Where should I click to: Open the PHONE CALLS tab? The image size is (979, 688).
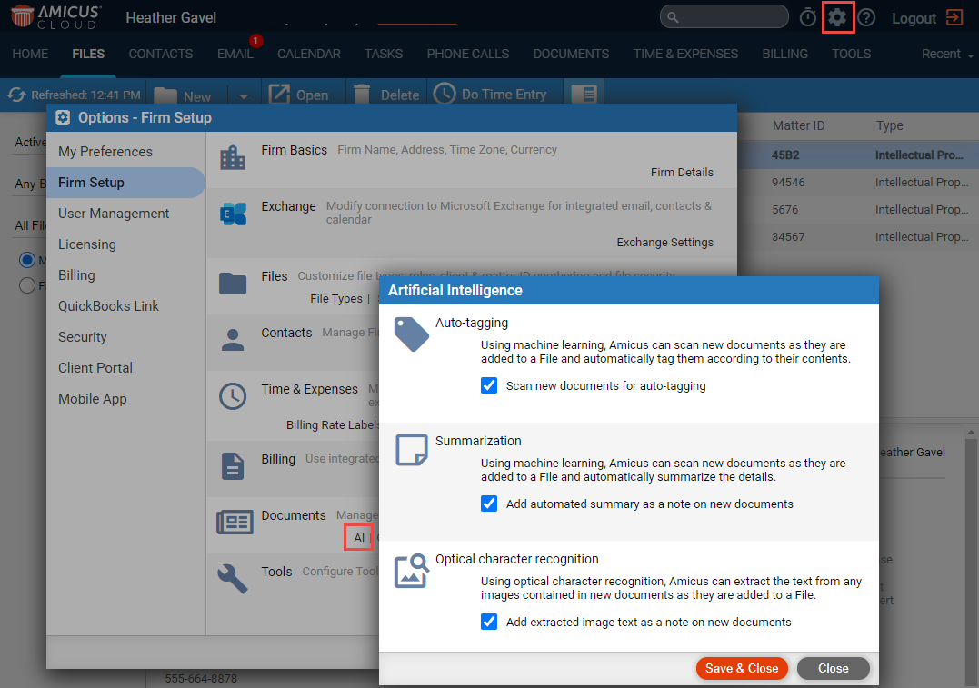click(x=467, y=54)
